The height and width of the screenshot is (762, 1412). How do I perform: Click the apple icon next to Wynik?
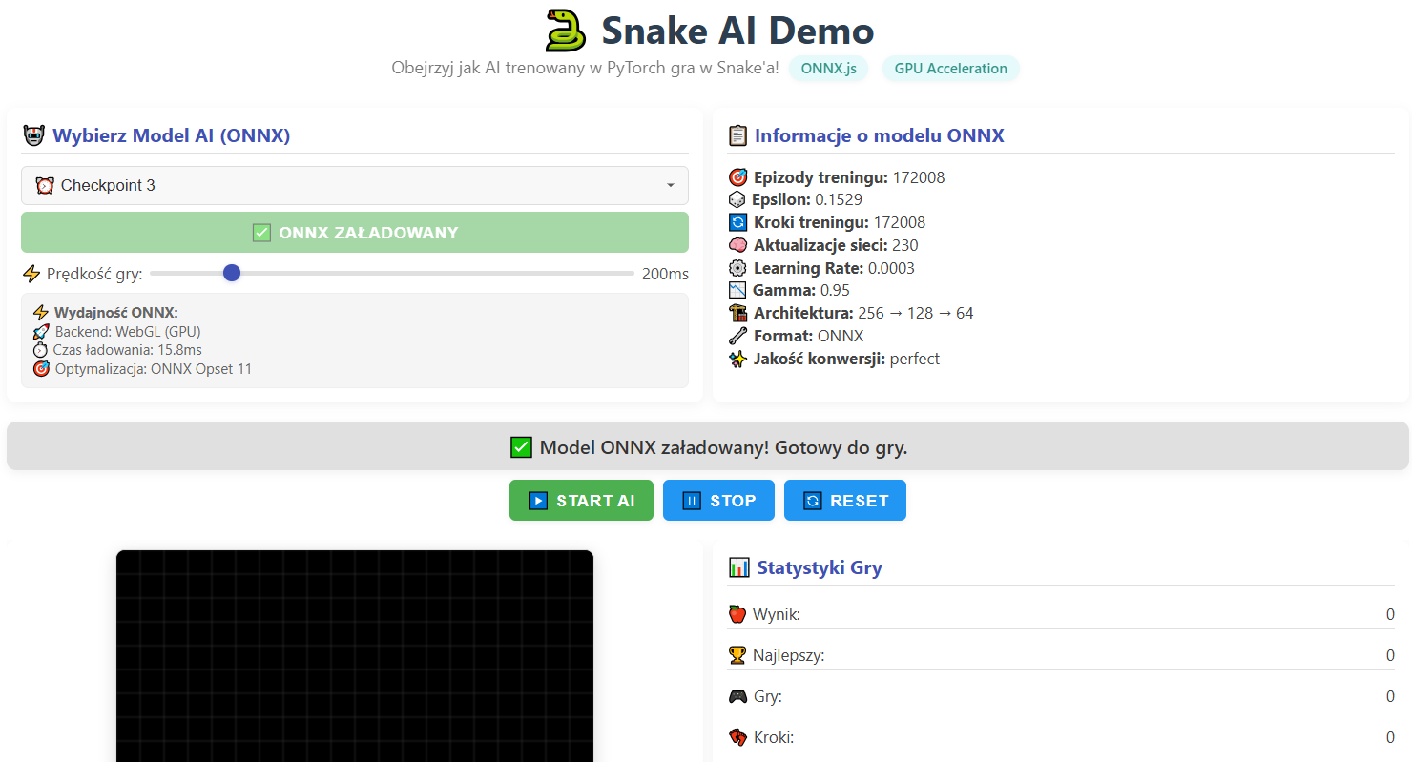737,614
